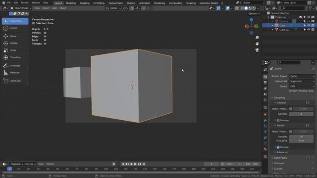Play the animation forward
The height and width of the screenshot is (178, 317).
(135, 164)
